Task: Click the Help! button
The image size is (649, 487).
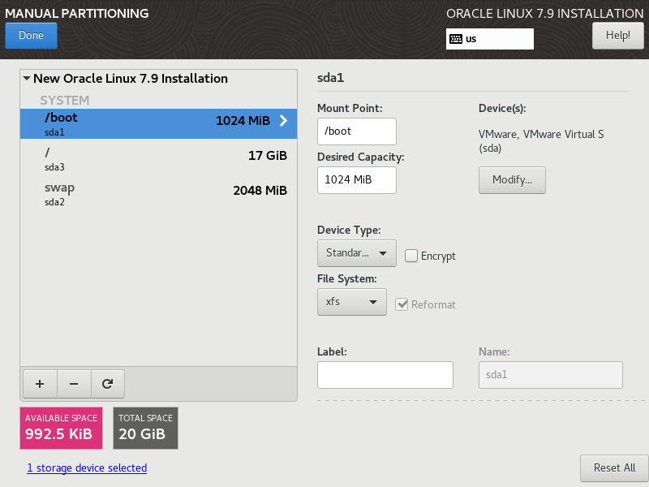Action: [618, 36]
